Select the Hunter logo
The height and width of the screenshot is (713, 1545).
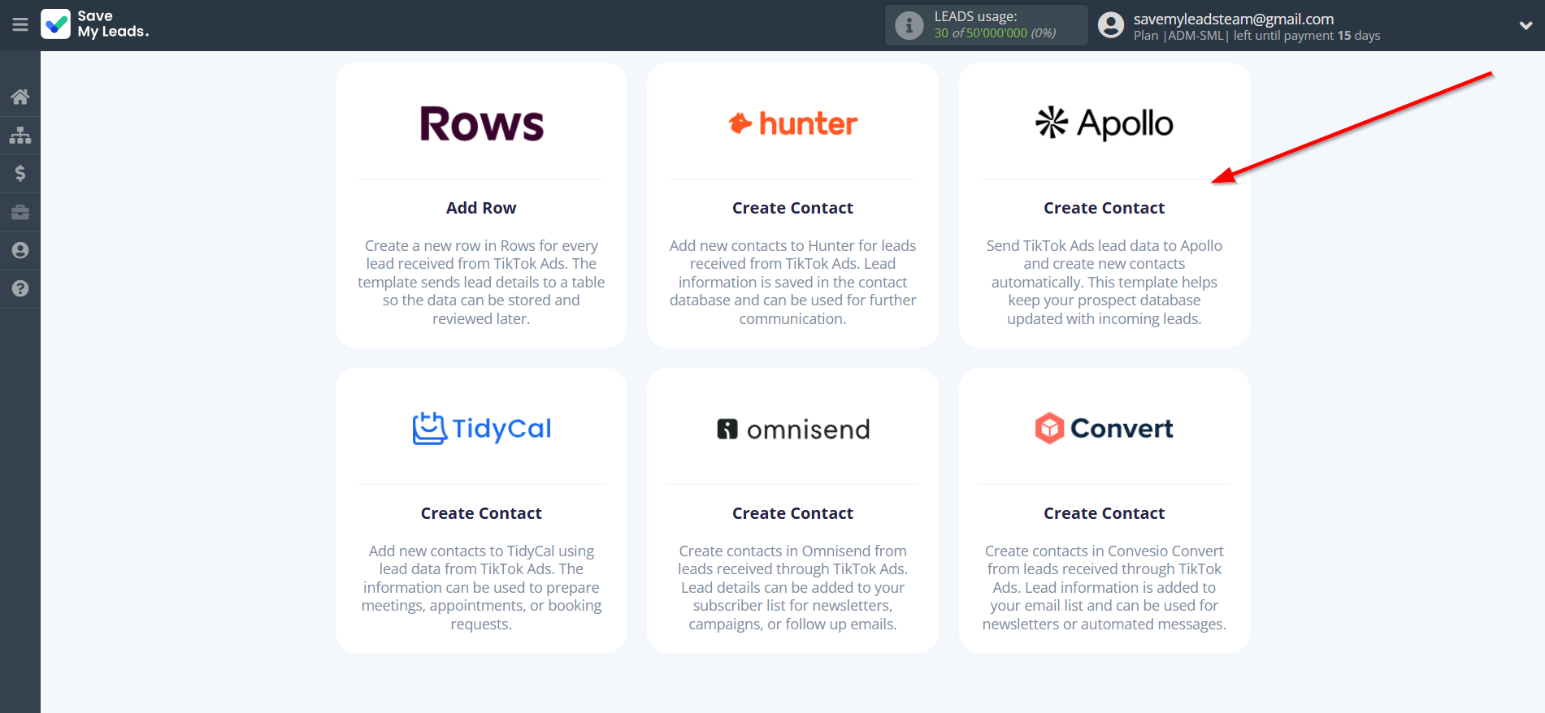tap(793, 123)
